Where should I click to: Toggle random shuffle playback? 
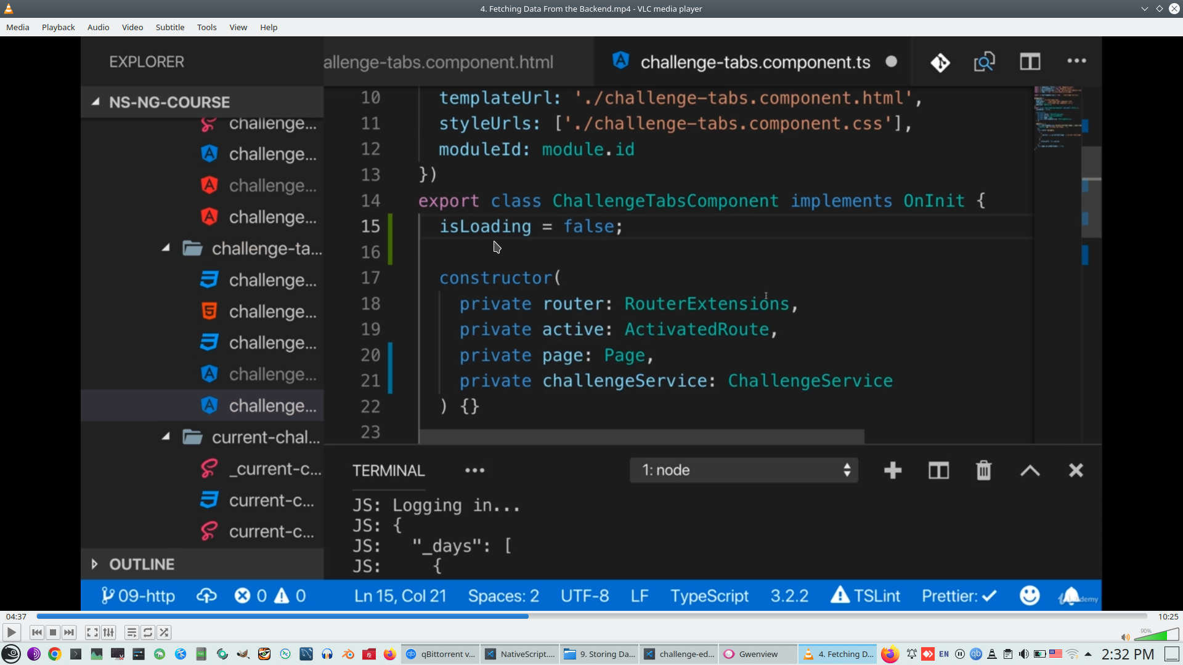(164, 632)
